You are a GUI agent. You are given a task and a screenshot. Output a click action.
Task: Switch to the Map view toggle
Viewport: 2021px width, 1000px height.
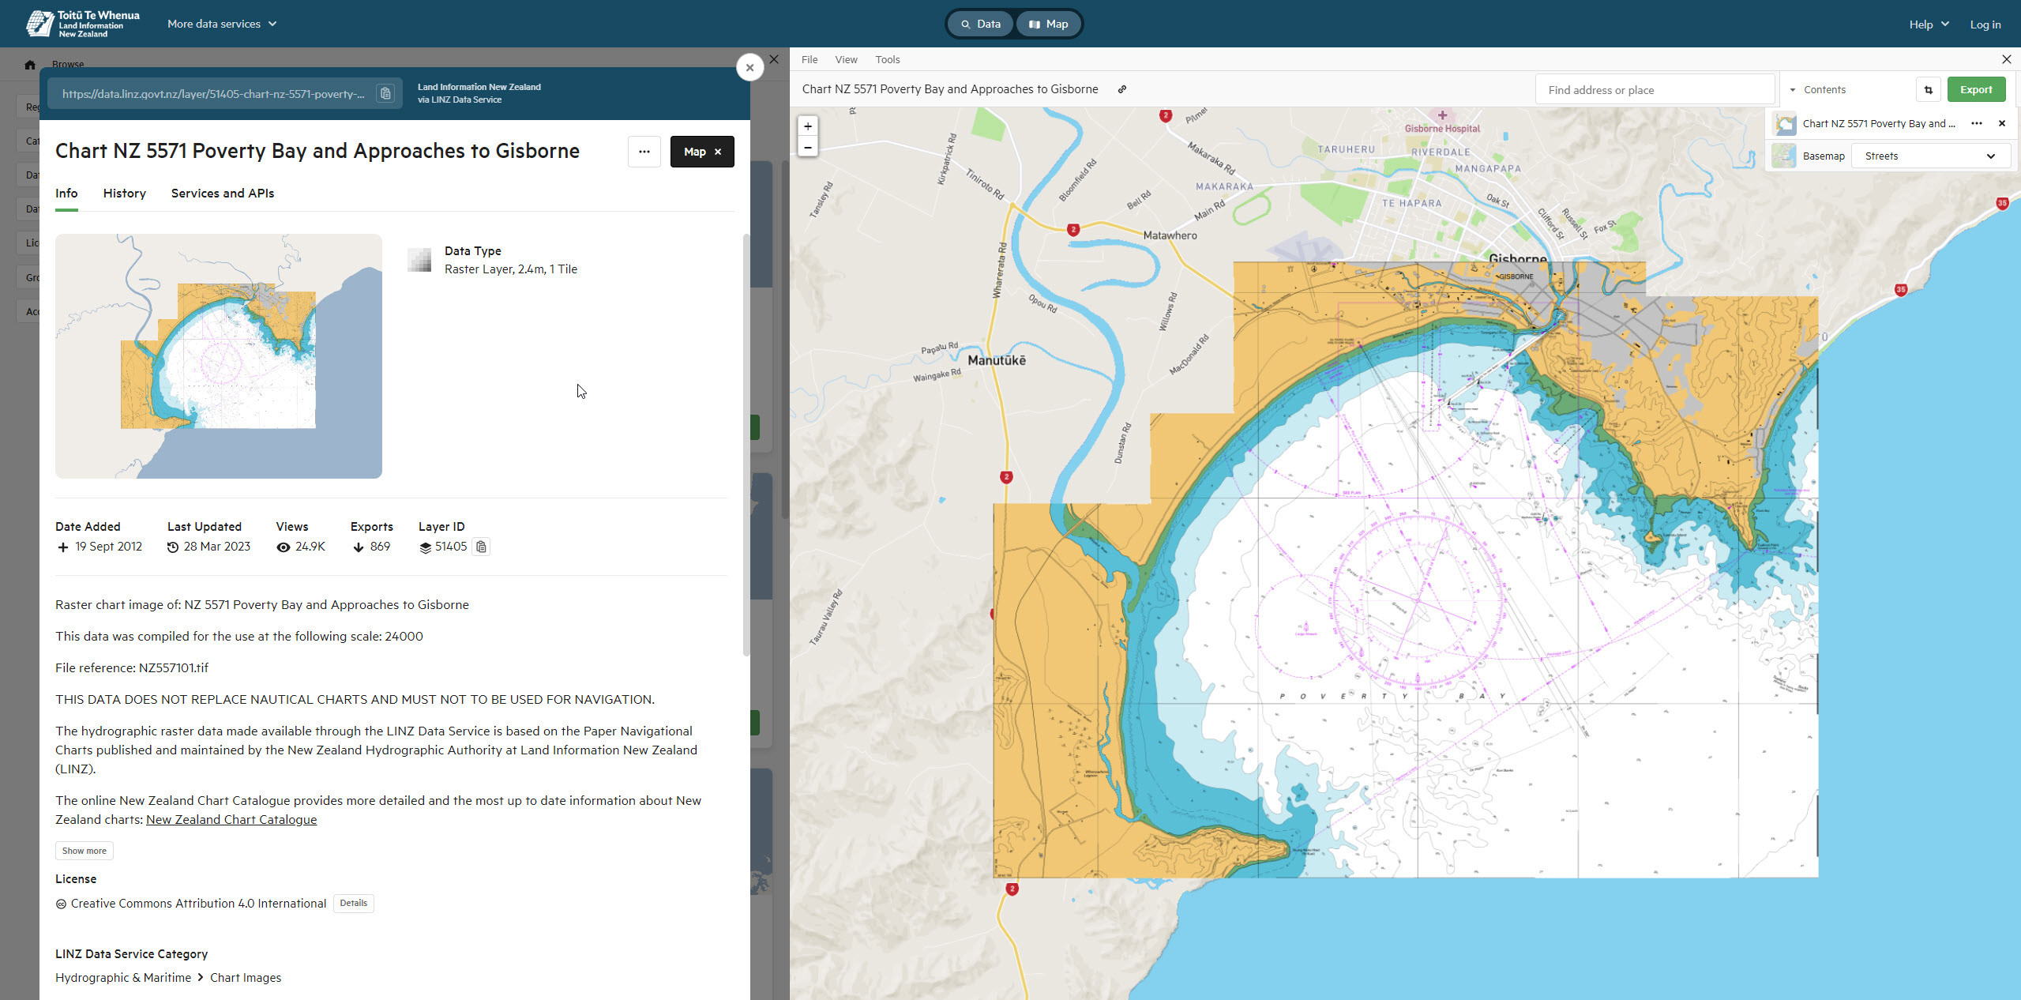click(x=1048, y=24)
